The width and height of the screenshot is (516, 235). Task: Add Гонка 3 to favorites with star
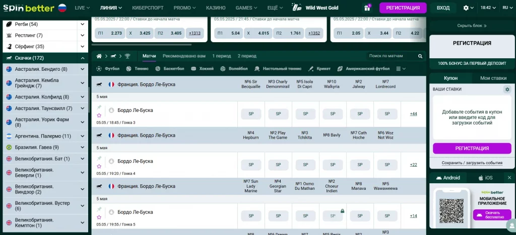click(x=99, y=115)
